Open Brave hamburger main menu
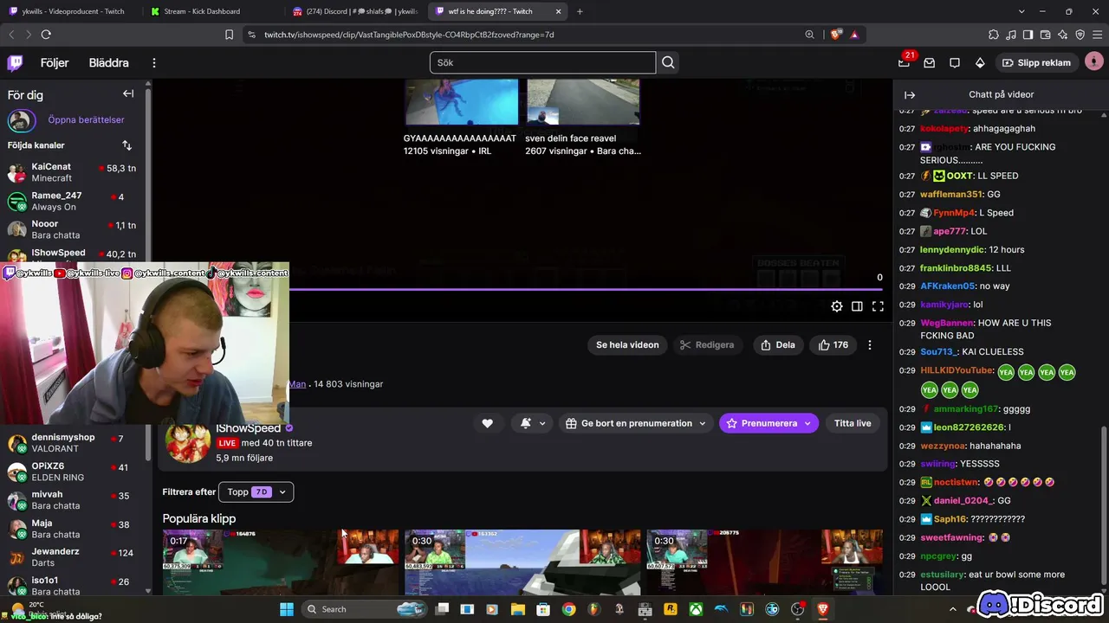 (1097, 35)
